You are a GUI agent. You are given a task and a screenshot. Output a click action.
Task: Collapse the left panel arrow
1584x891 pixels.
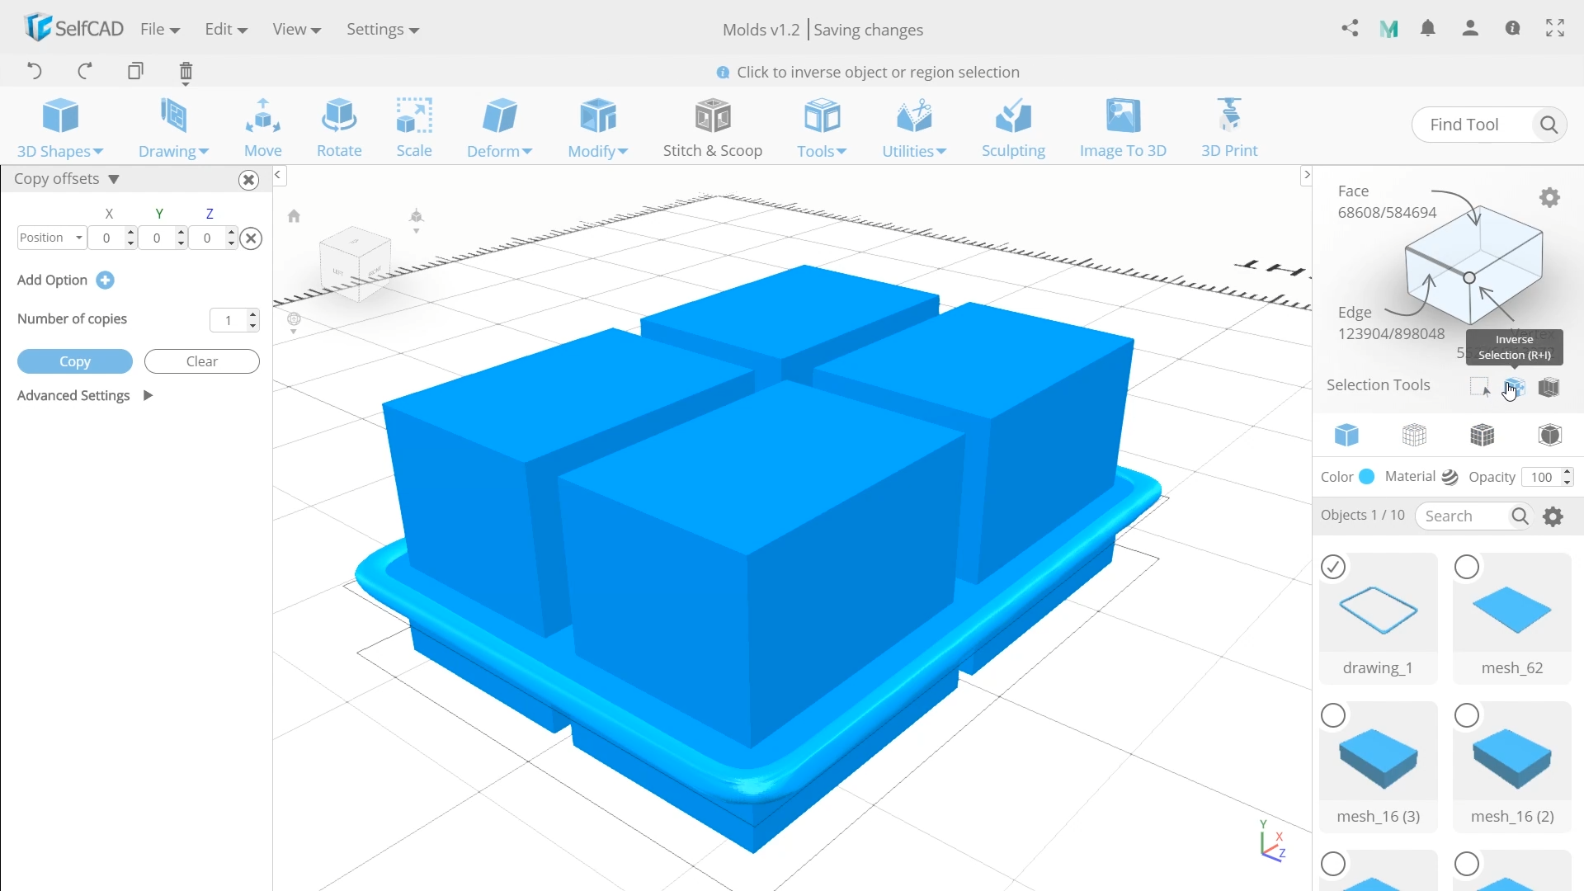tap(278, 175)
